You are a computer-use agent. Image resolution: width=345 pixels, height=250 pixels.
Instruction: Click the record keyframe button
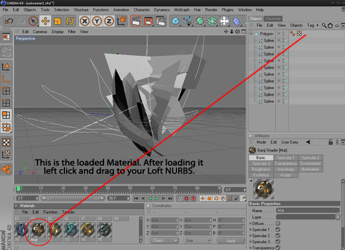tap(186, 198)
